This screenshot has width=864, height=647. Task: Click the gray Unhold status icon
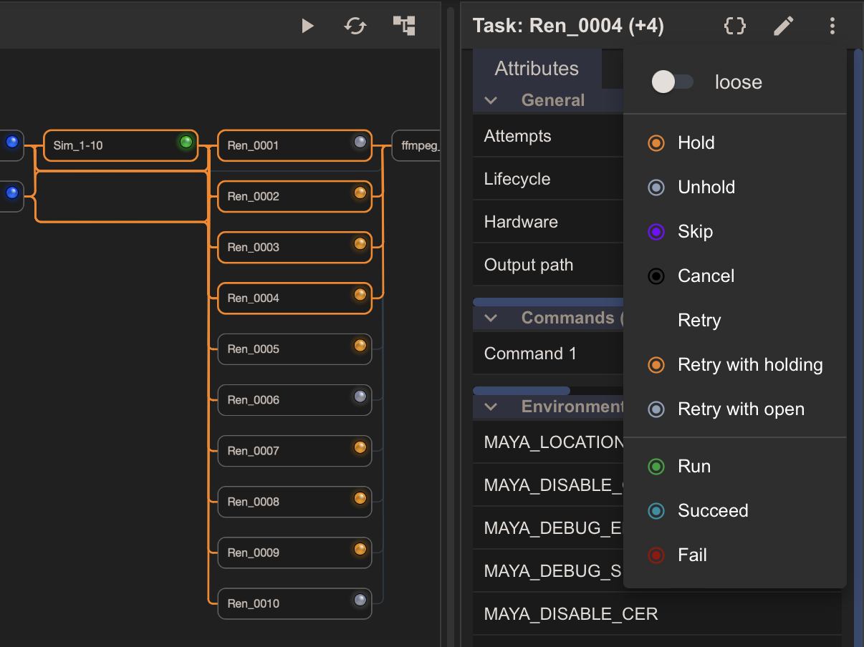tap(656, 188)
